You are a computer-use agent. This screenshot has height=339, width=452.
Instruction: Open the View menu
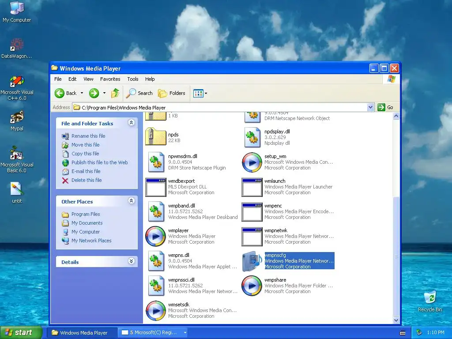click(88, 79)
